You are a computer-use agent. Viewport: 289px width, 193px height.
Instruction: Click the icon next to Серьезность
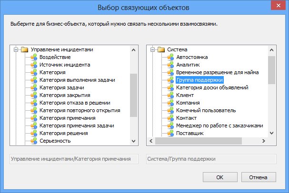pos(34,141)
